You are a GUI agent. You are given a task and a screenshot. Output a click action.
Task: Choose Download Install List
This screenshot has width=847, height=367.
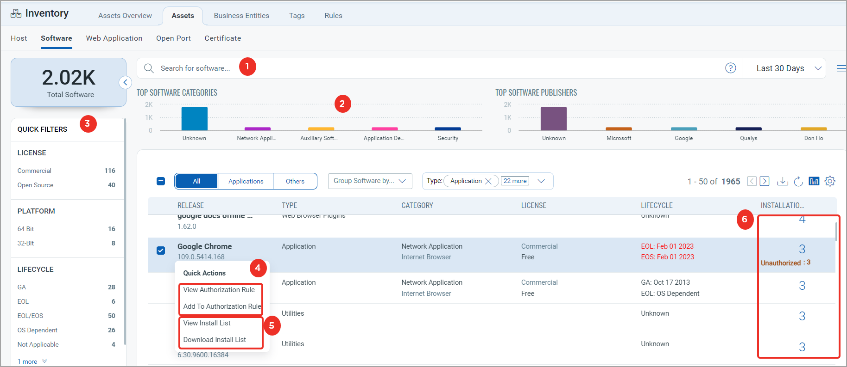tap(215, 340)
